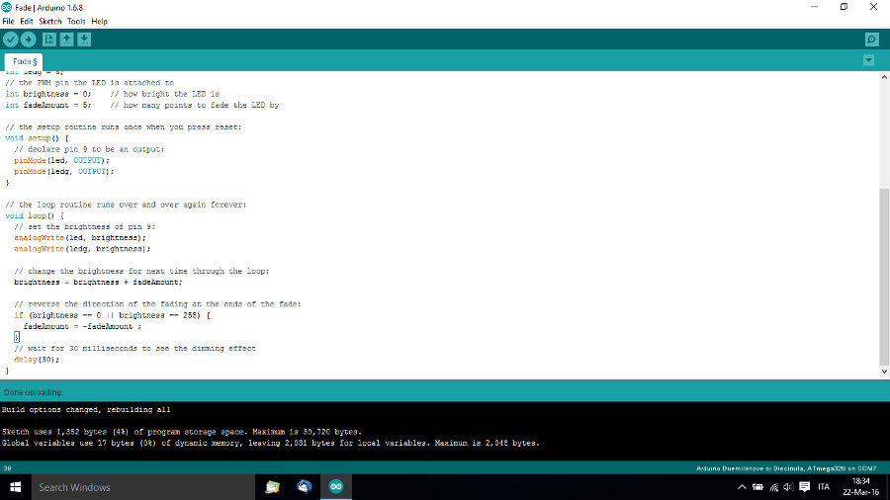This screenshot has height=500, width=890.
Task: Show hidden system tray icons chevron
Action: click(742, 487)
